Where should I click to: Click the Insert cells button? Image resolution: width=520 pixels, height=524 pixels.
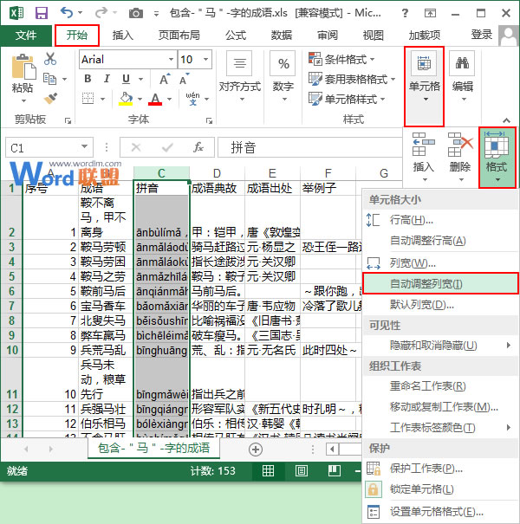point(423,158)
